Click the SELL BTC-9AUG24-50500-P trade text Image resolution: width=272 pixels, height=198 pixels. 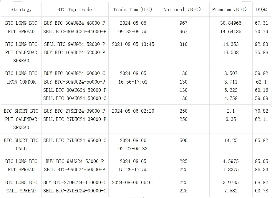pyautogui.click(x=74, y=169)
